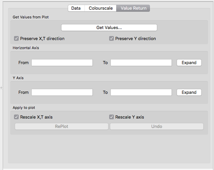Expand the Horizontal Axis range
214x170 pixels.
point(189,62)
